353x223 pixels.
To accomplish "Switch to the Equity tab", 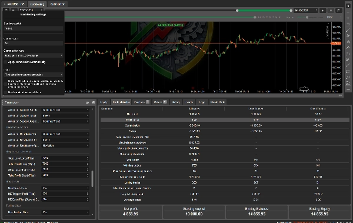I will (x=104, y=102).
